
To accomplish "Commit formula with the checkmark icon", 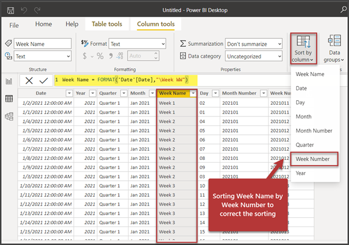I will tap(43, 81).
